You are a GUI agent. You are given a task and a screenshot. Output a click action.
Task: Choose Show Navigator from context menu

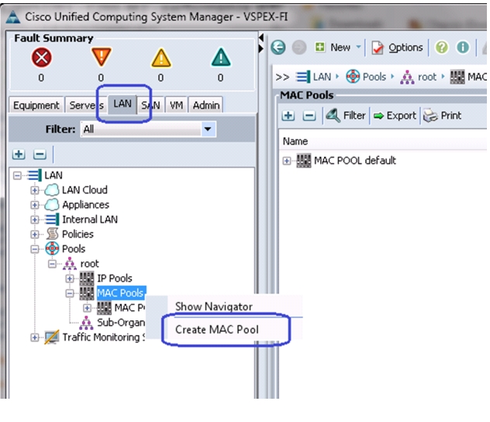[214, 307]
